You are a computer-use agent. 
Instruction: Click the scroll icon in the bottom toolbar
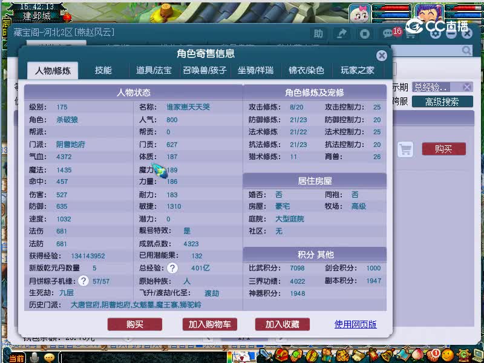tap(358, 355)
